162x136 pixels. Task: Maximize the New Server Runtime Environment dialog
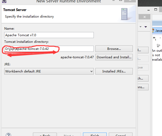(x=121, y=1)
